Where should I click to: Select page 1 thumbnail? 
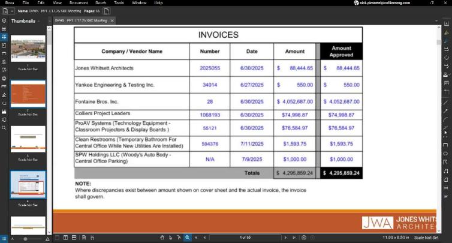[28, 49]
